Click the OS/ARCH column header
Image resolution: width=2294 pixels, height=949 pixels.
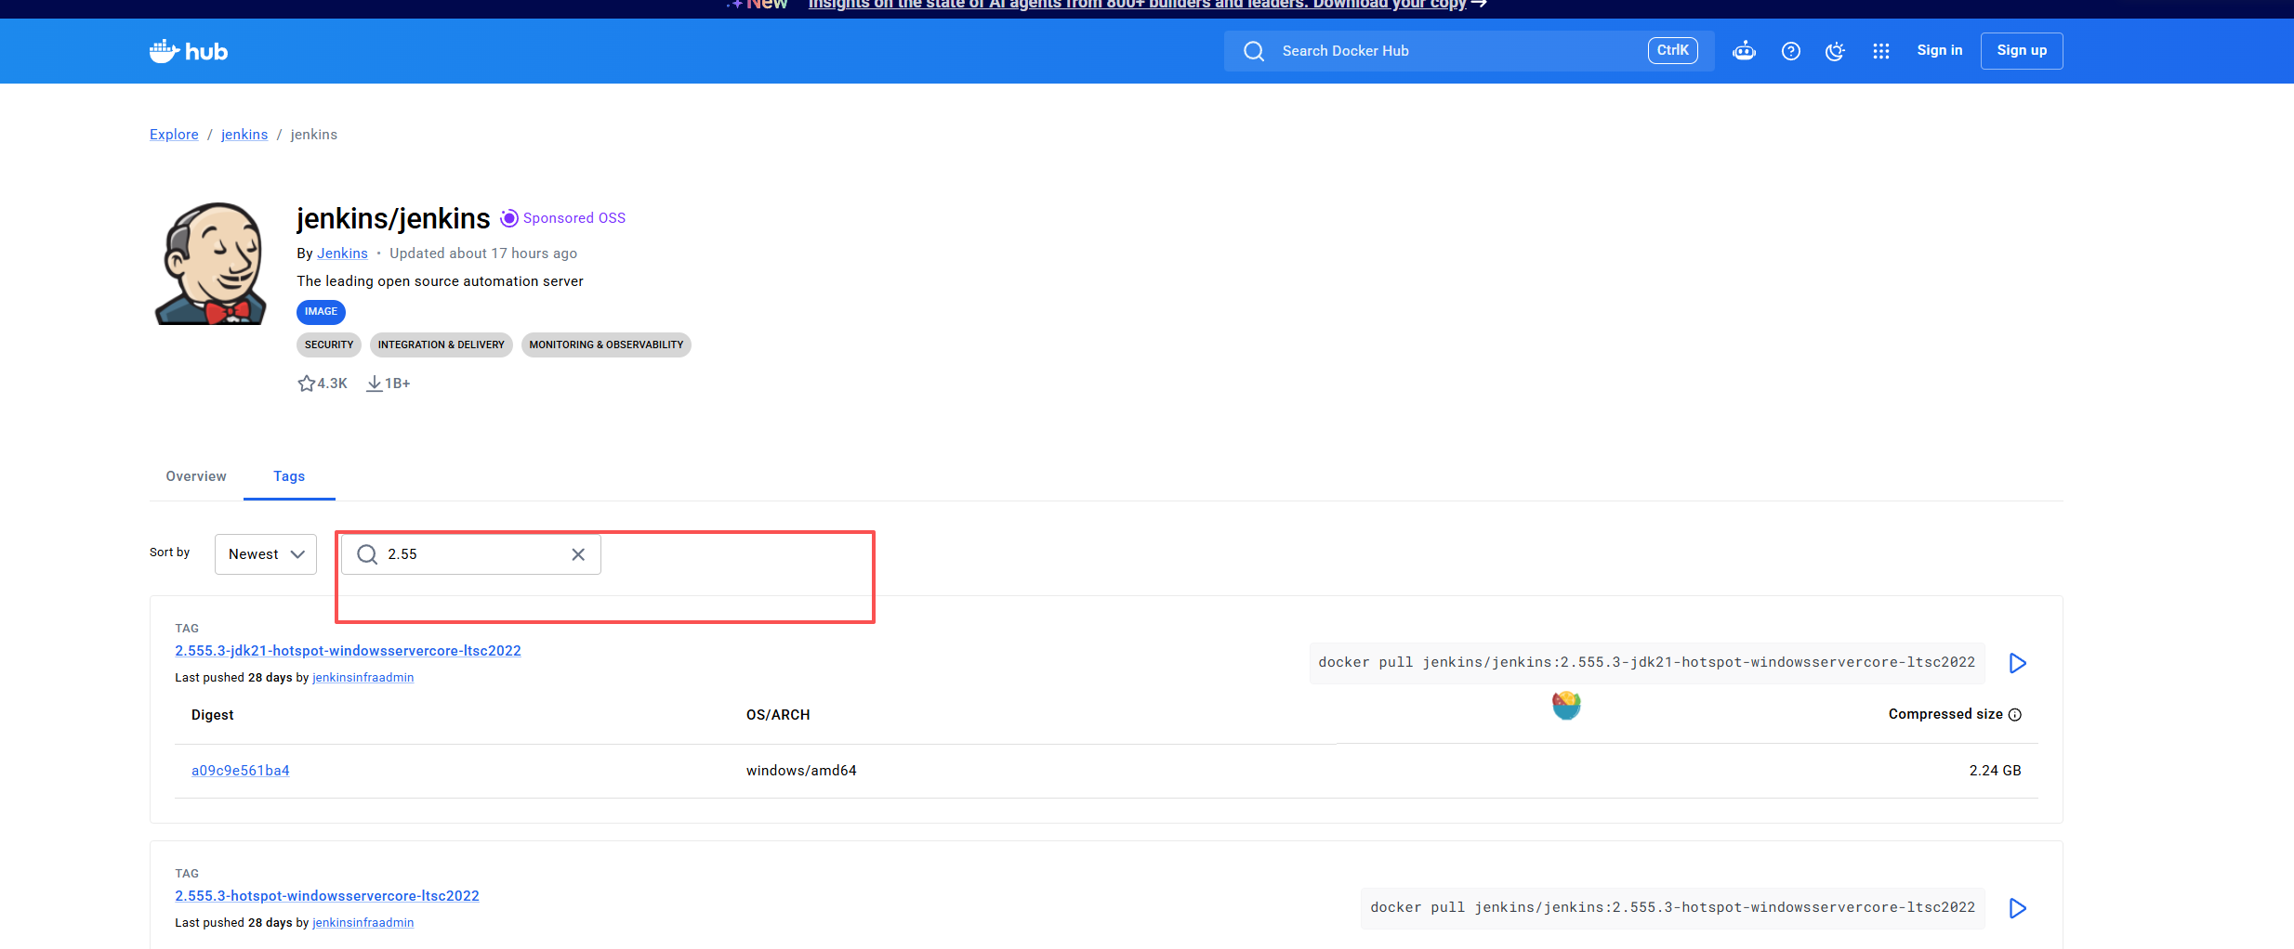(778, 715)
